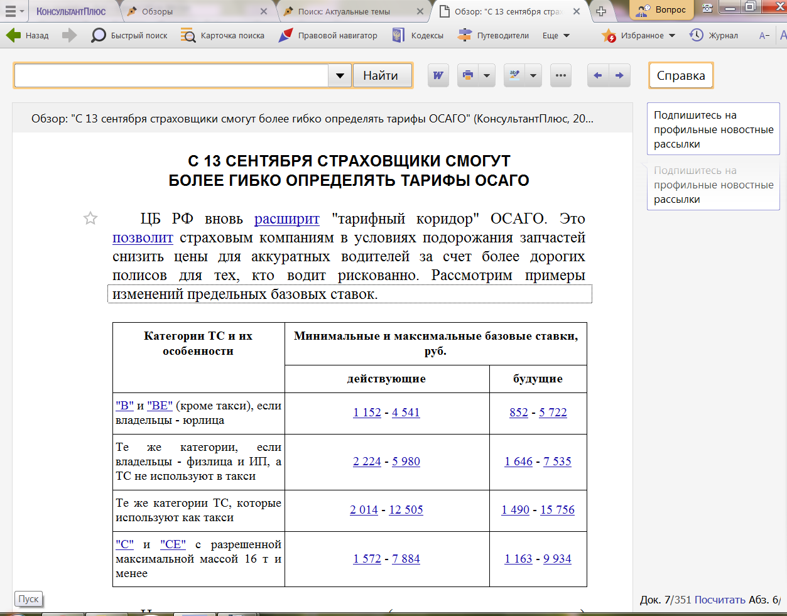The image size is (787, 616).
Task: Click the Посчитать link in status bar
Action: pos(720,600)
